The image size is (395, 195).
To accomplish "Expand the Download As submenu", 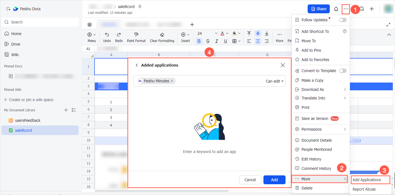I will click(x=321, y=89).
